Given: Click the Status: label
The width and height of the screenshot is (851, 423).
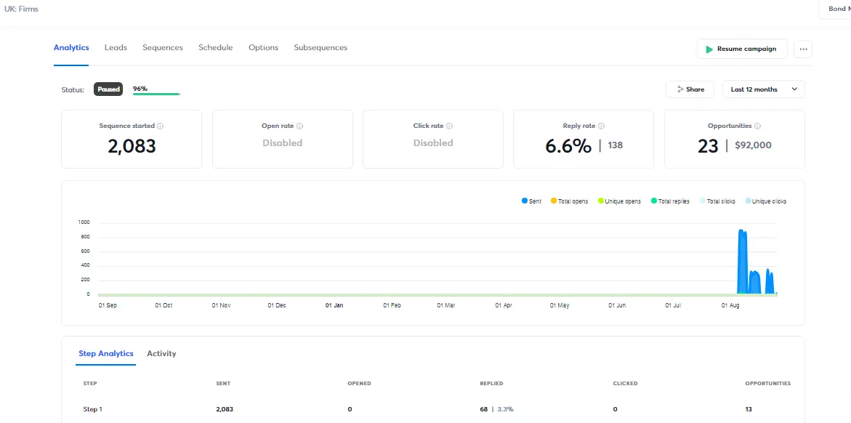Looking at the screenshot, I should pyautogui.click(x=73, y=89).
